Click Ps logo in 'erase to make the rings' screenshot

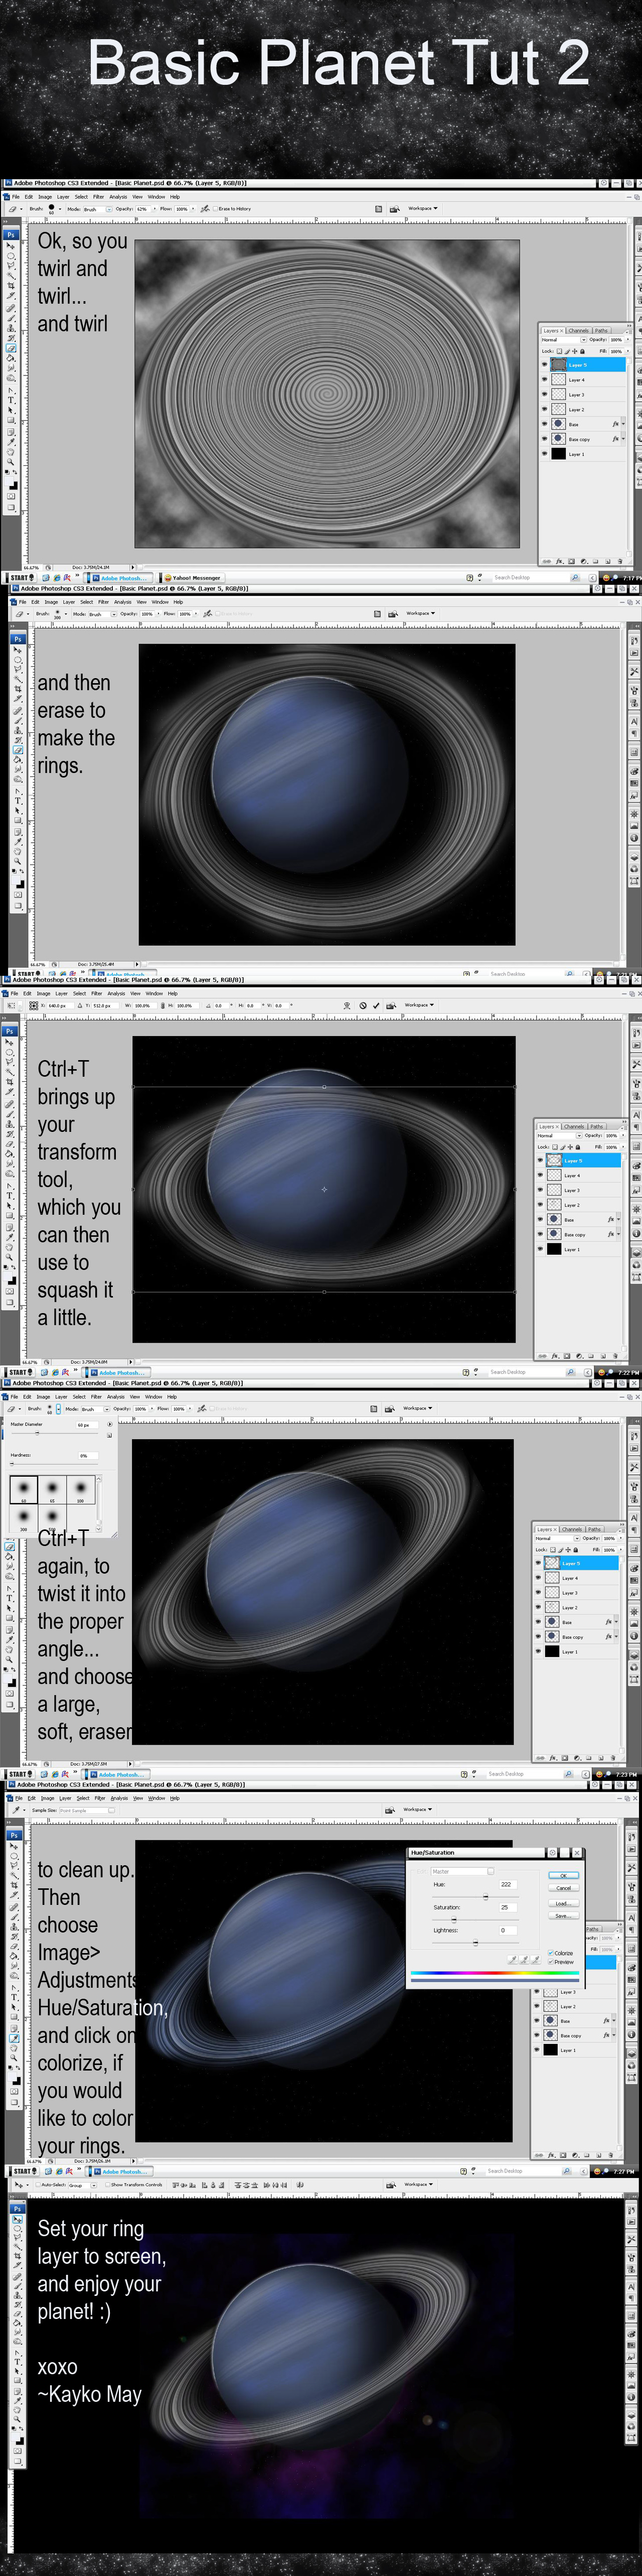point(18,638)
